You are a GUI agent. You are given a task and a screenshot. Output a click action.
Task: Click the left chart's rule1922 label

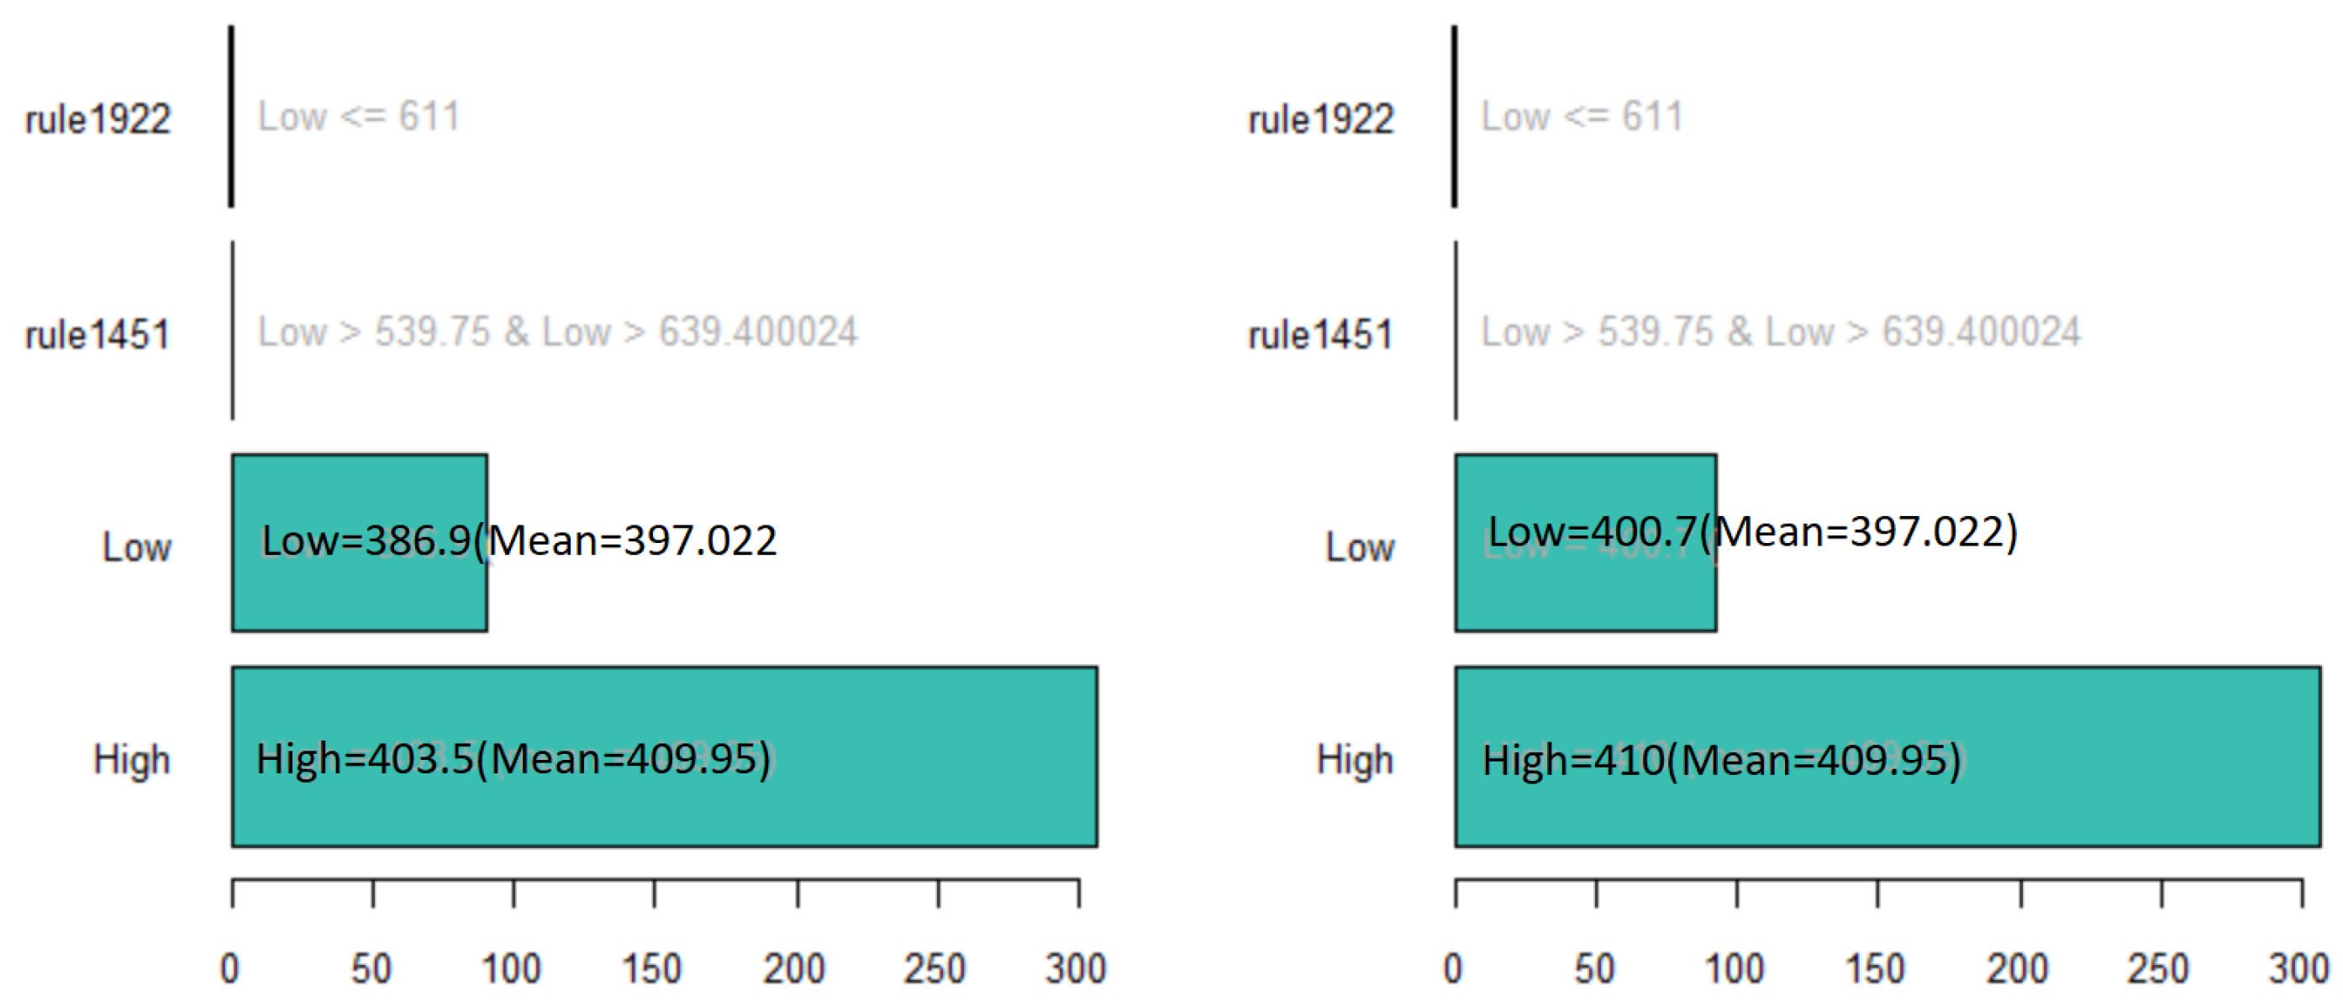98,119
